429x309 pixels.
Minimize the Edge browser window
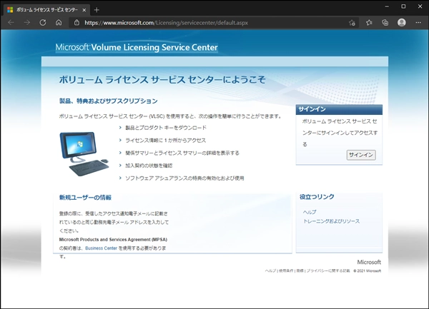(387, 6)
